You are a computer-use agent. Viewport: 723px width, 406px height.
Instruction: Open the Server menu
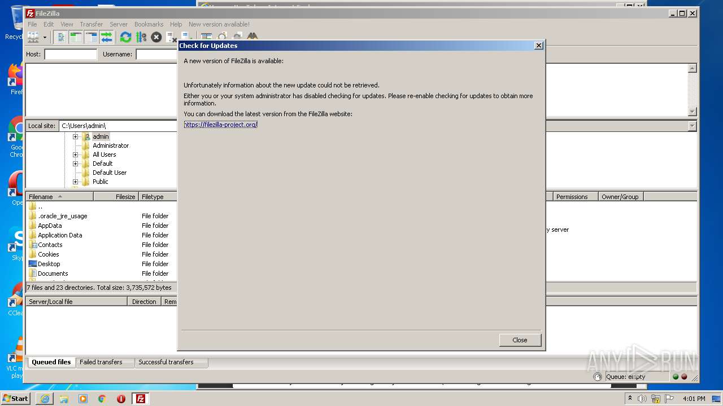click(x=119, y=24)
